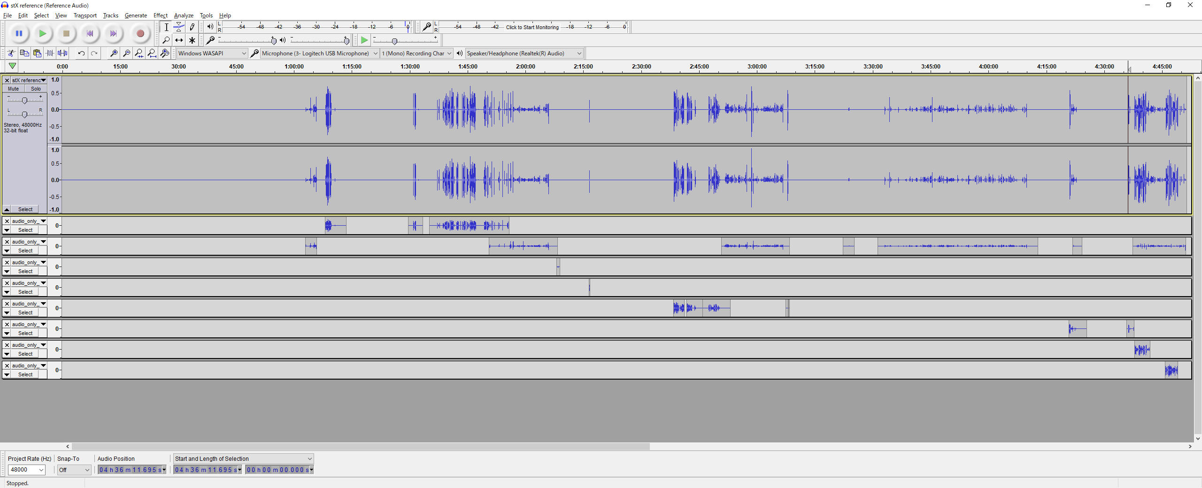Open the recording meter microphone options
1202x488 pixels.
point(426,27)
